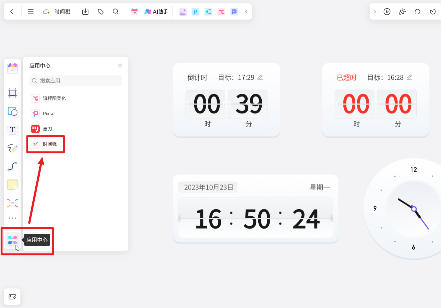Select the connector line tool
Screen dimensions: 441x308
(x=13, y=166)
